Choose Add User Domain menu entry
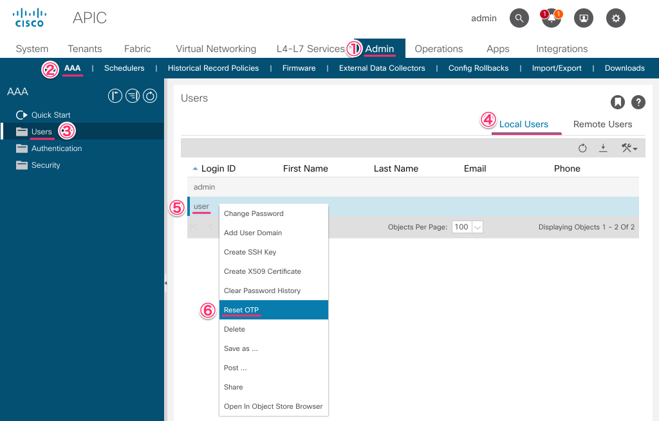 274,233
